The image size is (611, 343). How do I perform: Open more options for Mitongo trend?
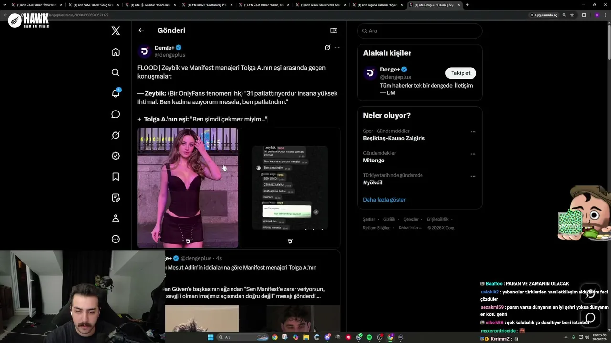pos(473,154)
